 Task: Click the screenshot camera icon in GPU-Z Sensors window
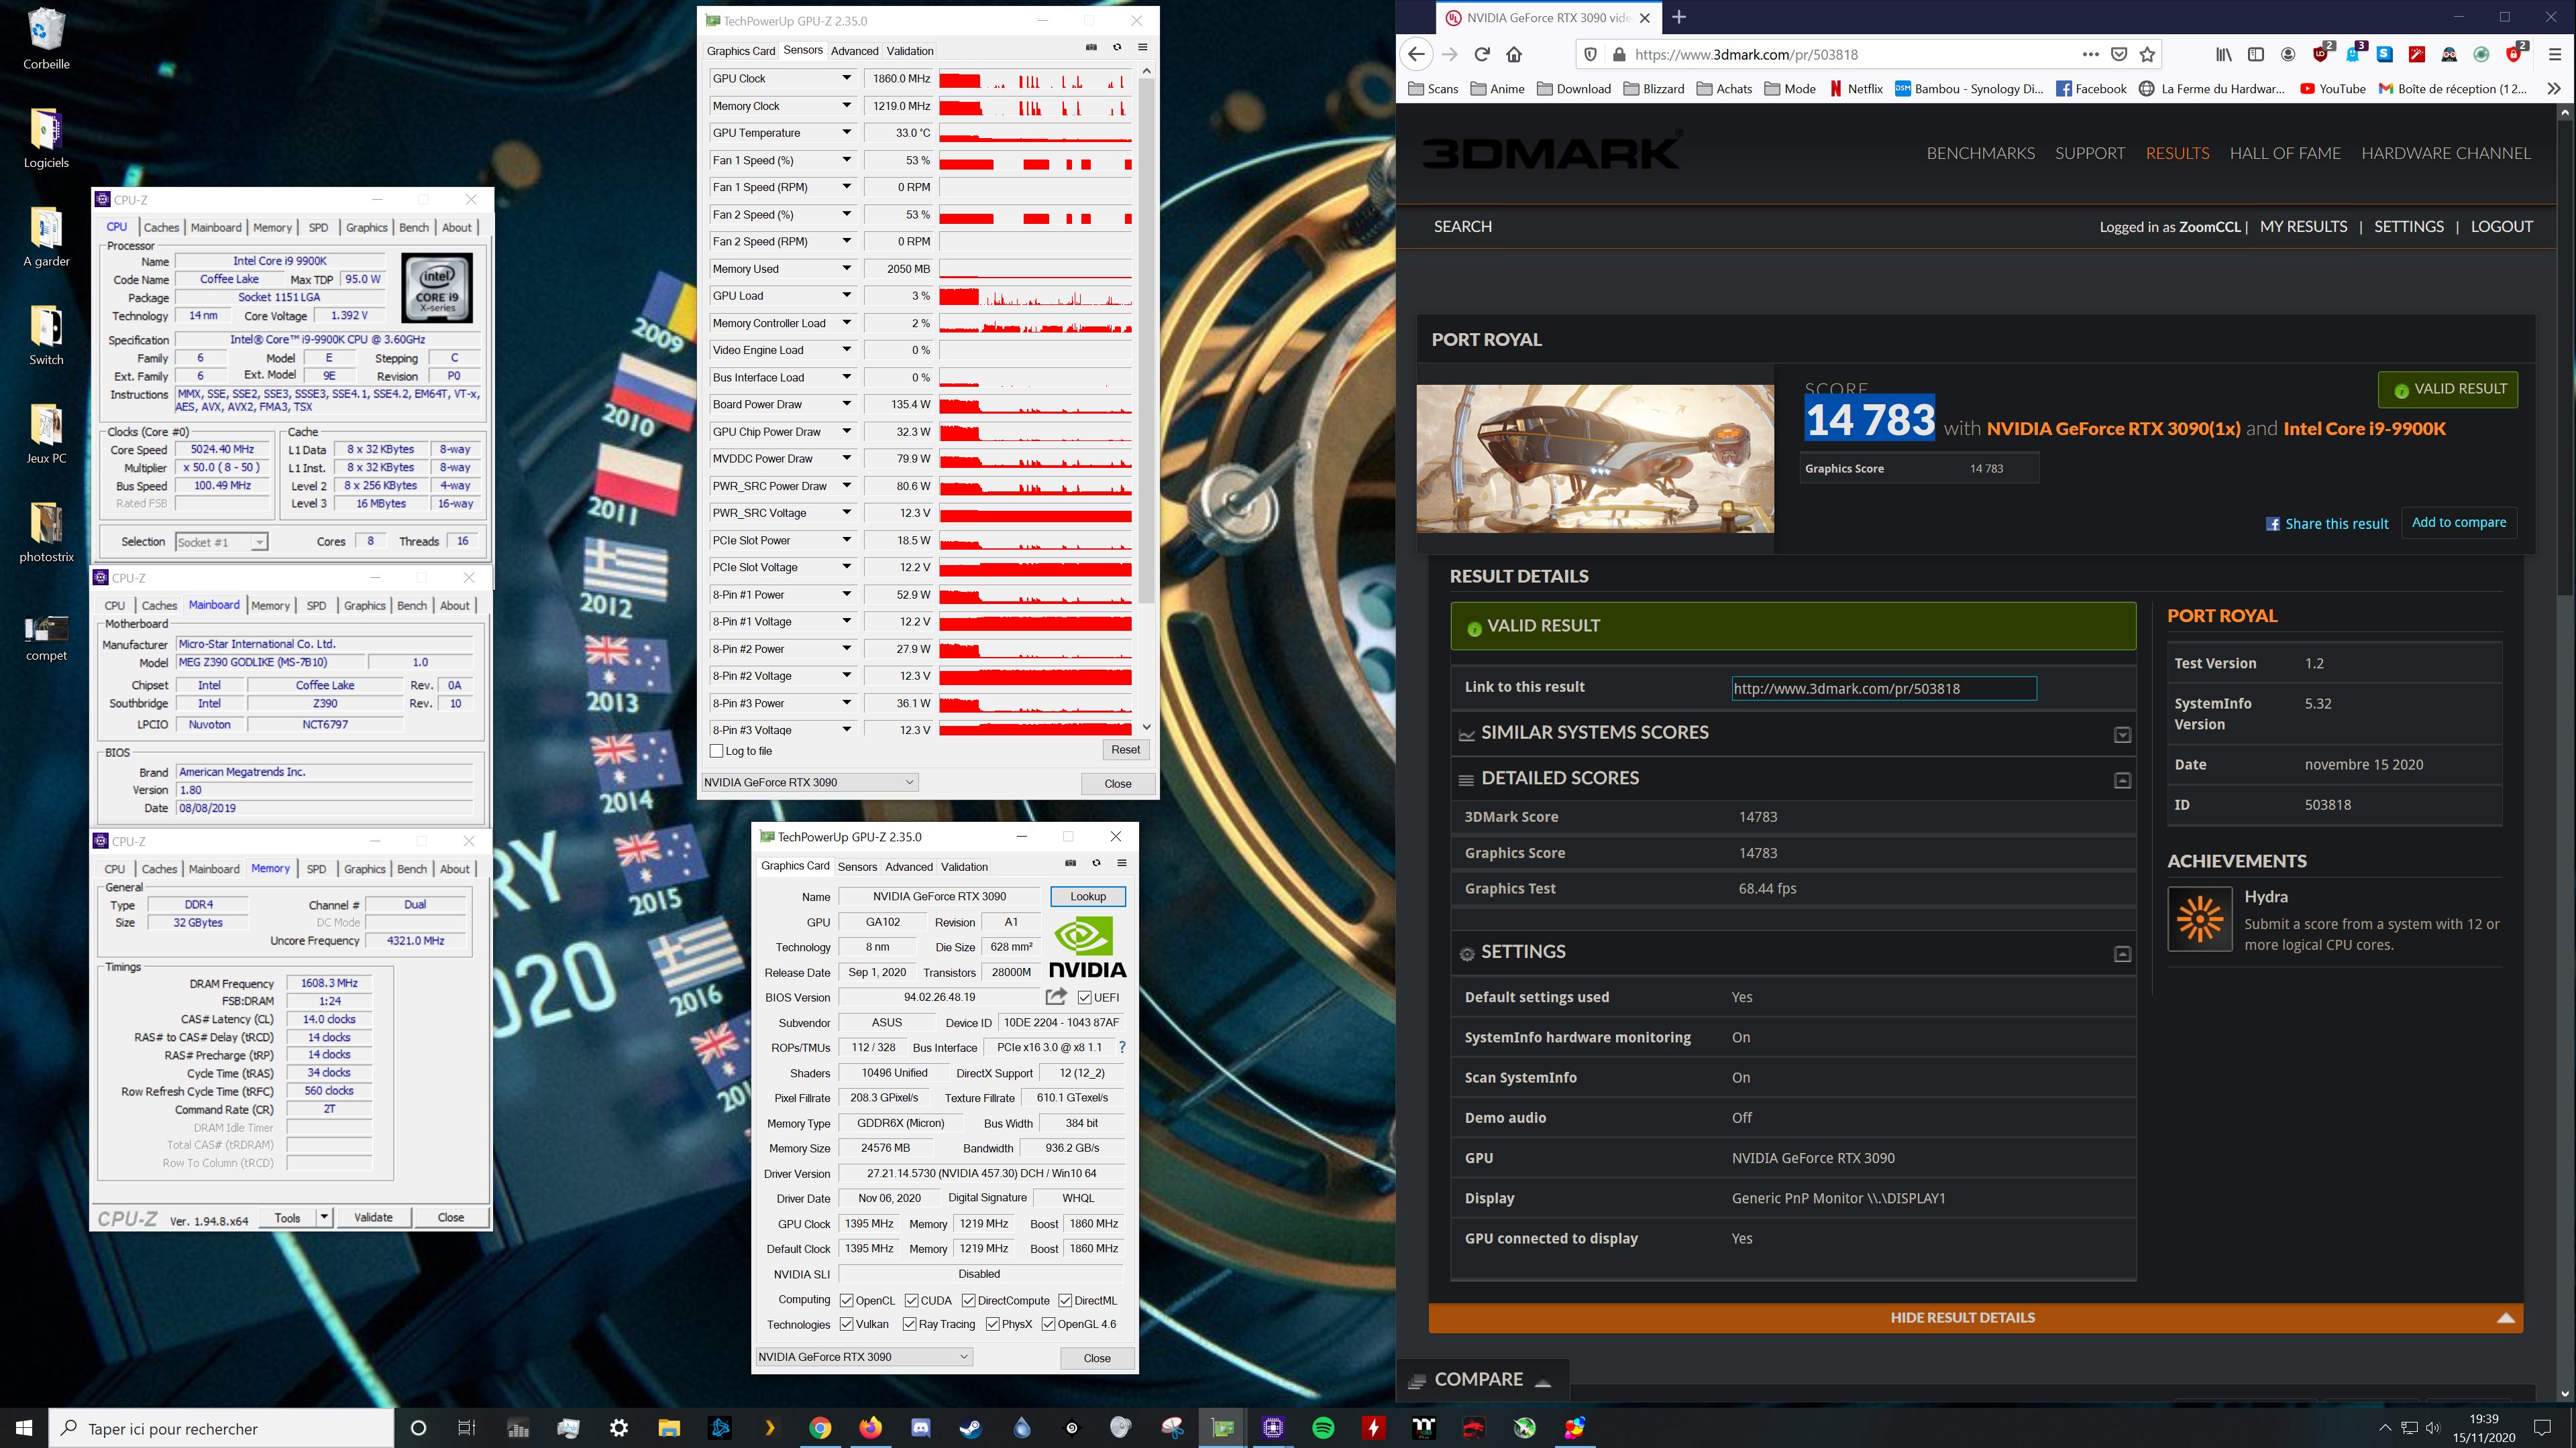coord(1091,47)
